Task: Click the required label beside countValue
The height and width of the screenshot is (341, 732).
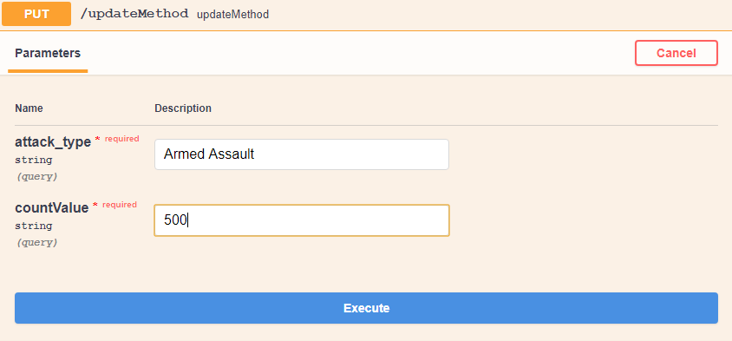Action: point(120,205)
